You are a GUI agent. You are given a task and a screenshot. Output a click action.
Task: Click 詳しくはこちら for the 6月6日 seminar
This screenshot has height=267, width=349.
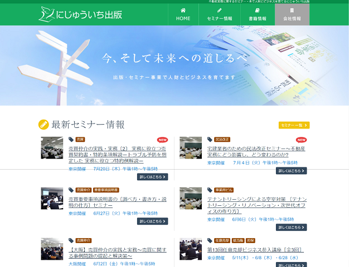pos(292,228)
